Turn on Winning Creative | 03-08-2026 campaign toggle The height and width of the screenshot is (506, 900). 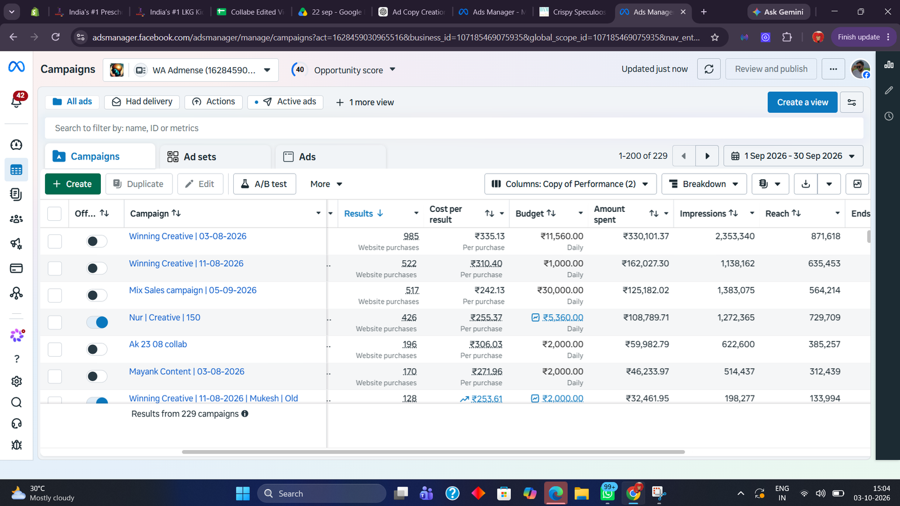tap(97, 241)
